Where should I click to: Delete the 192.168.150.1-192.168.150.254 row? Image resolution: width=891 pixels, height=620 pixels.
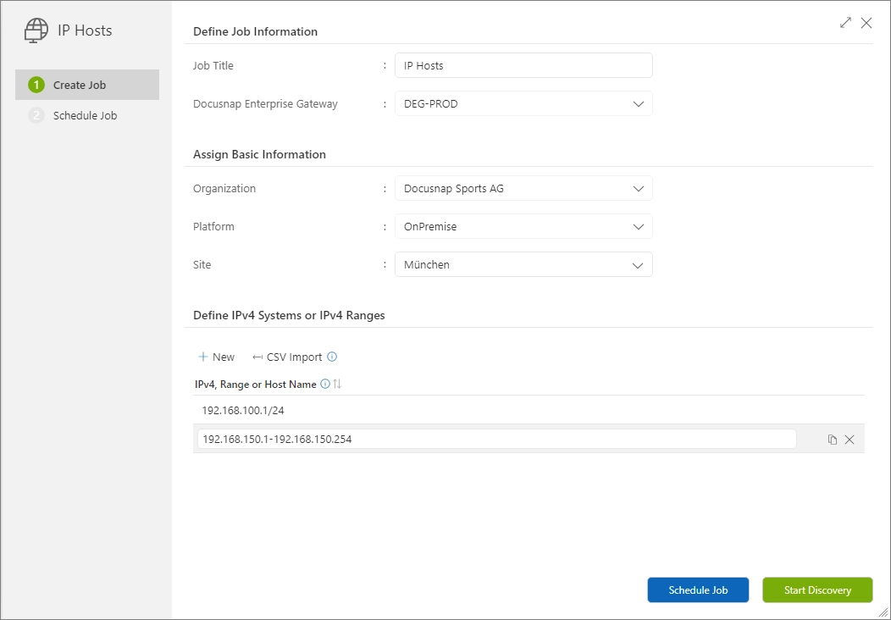tap(849, 440)
